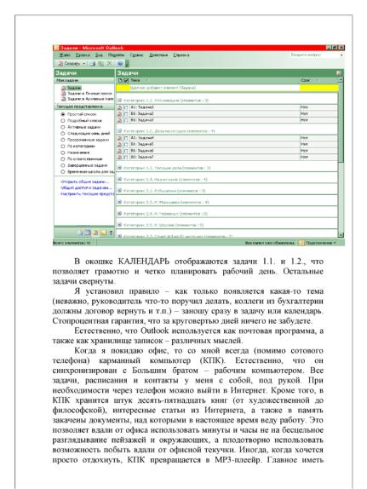The height and width of the screenshot is (489, 367).
Task: Select the Подробный список view option
Action: tap(81, 121)
